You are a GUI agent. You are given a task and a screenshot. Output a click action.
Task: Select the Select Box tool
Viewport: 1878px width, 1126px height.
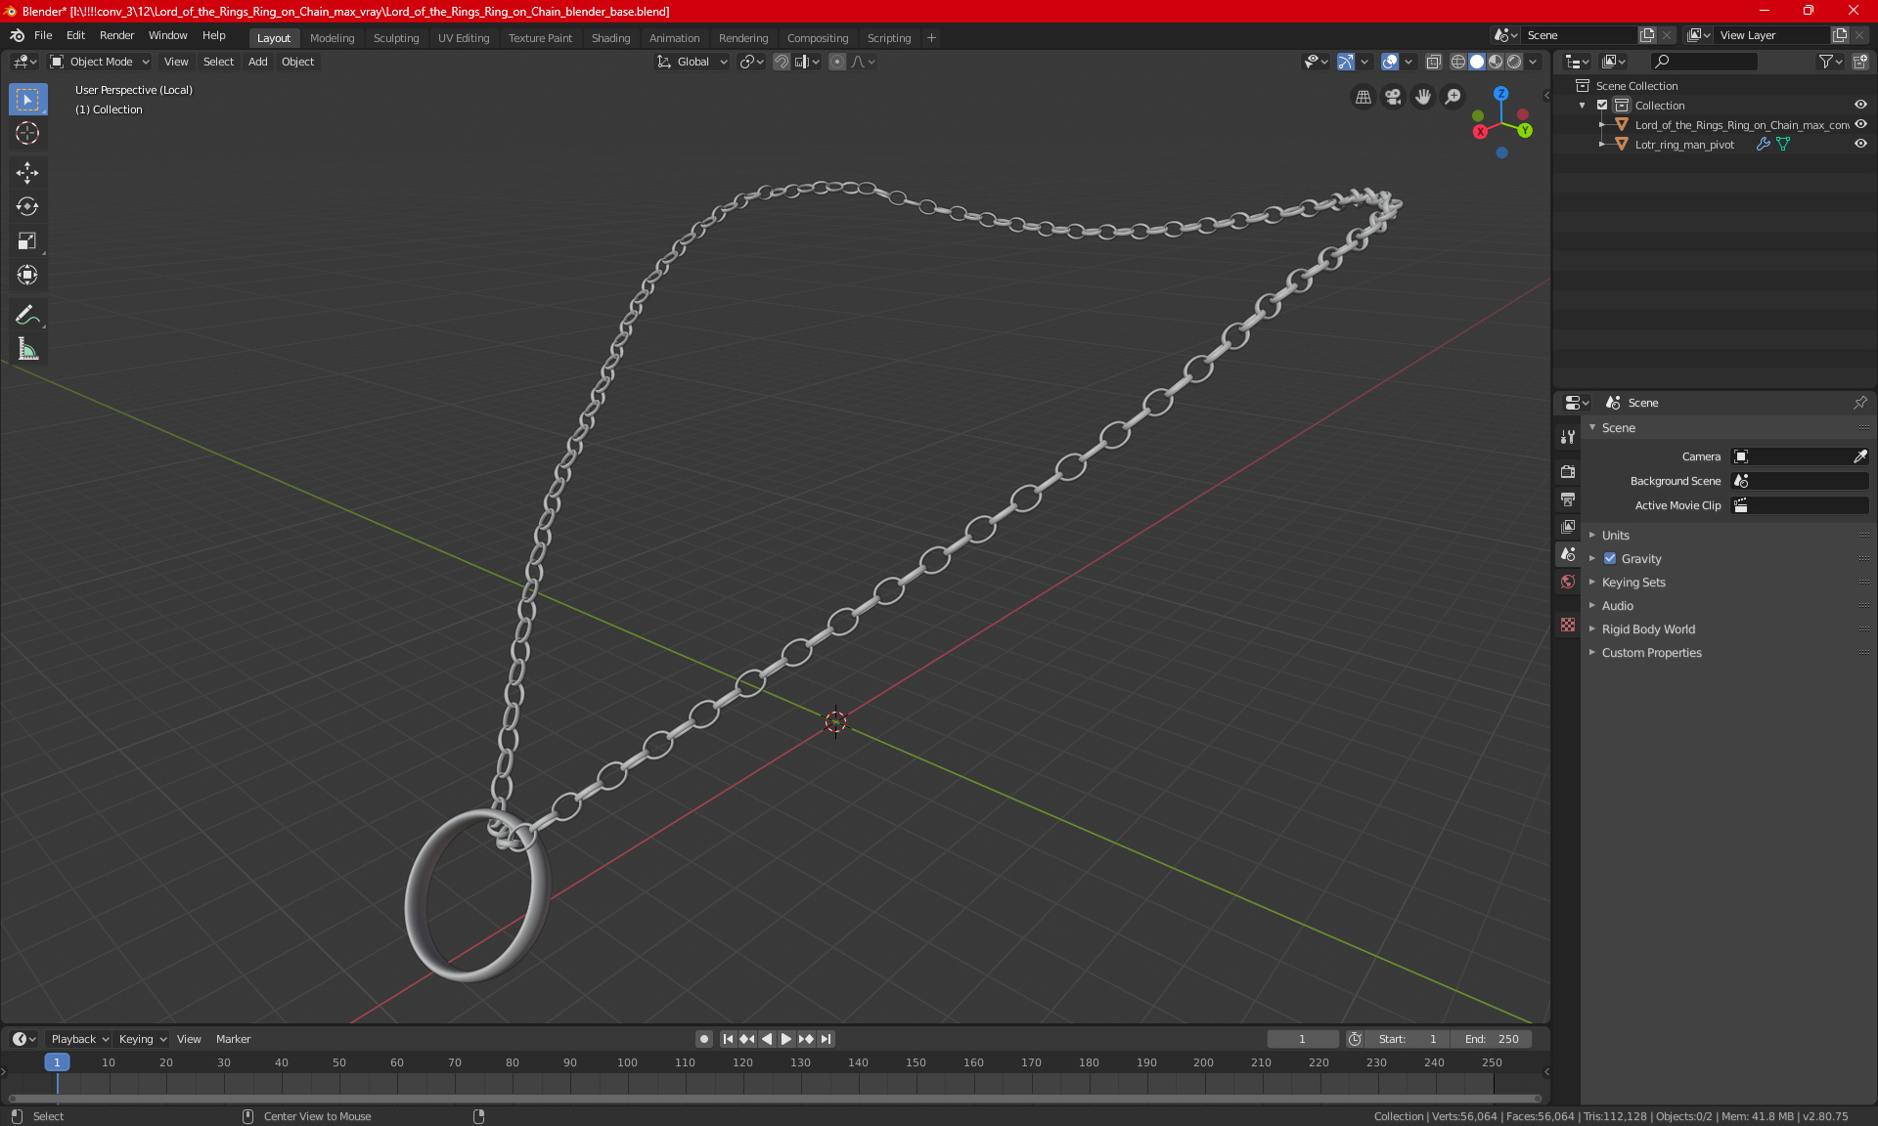(27, 100)
